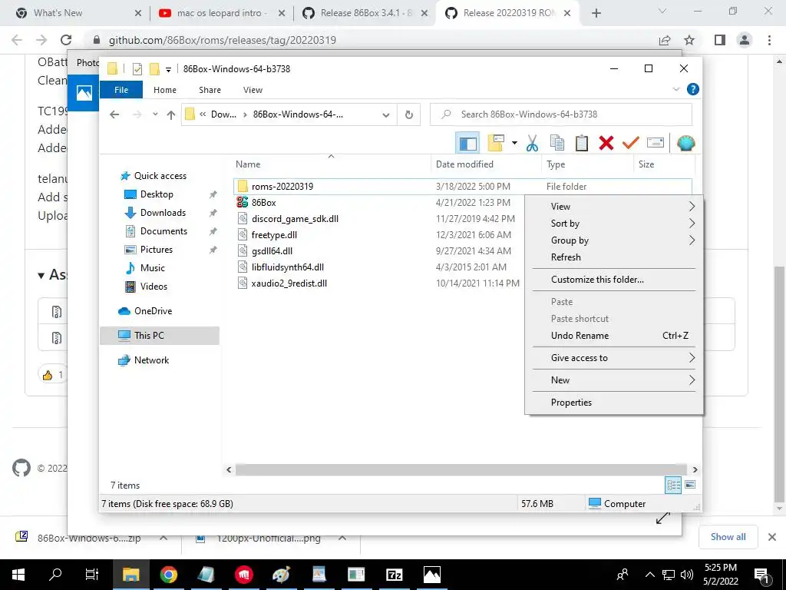The height and width of the screenshot is (590, 786).
Task: Open the folder options dropdown arrow in toolbar
Action: [514, 143]
